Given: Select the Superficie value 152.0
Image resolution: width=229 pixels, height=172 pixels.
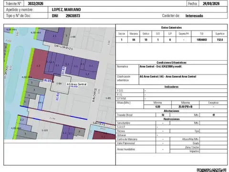Looking at the screenshot, I should 220,40.
